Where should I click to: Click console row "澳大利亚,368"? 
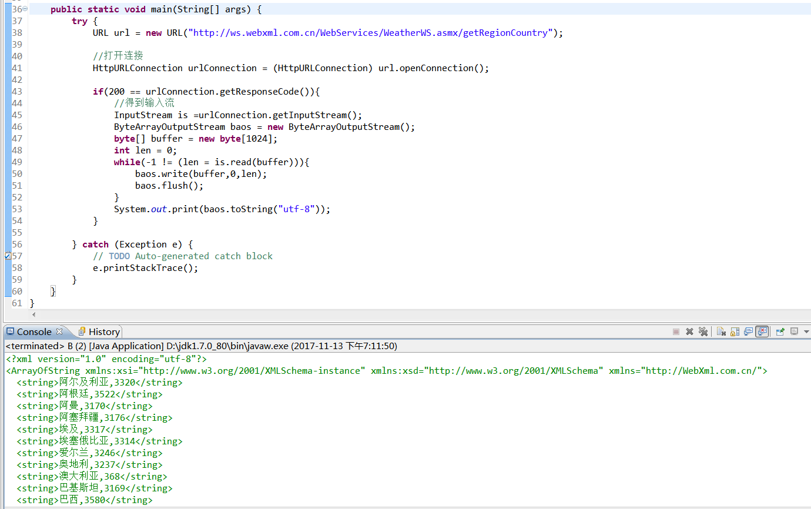click(92, 477)
